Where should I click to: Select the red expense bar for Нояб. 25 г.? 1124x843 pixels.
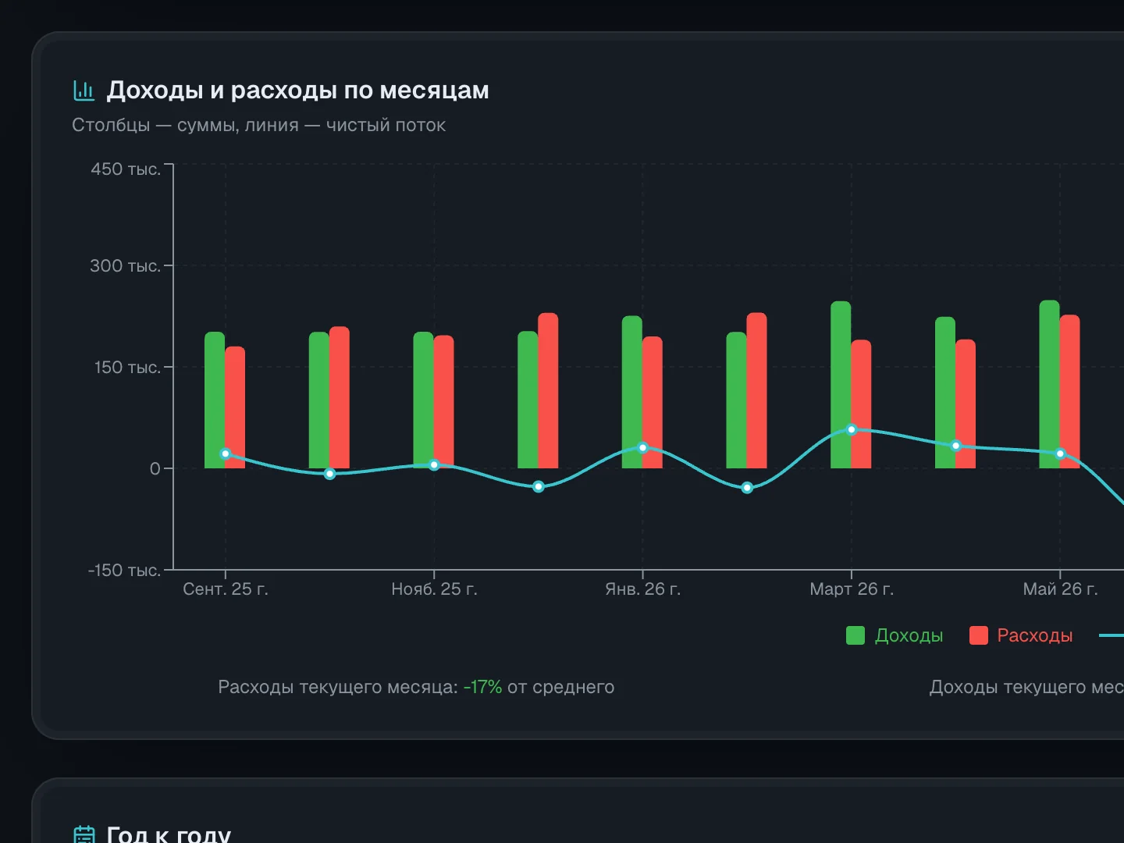click(x=443, y=402)
